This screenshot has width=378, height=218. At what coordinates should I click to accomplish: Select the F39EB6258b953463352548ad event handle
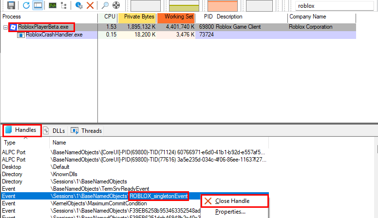pos(101,211)
